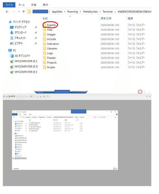Sort by 種類 column in upper Explorer
Screen dimensions: 159x194
[x=130, y=19]
